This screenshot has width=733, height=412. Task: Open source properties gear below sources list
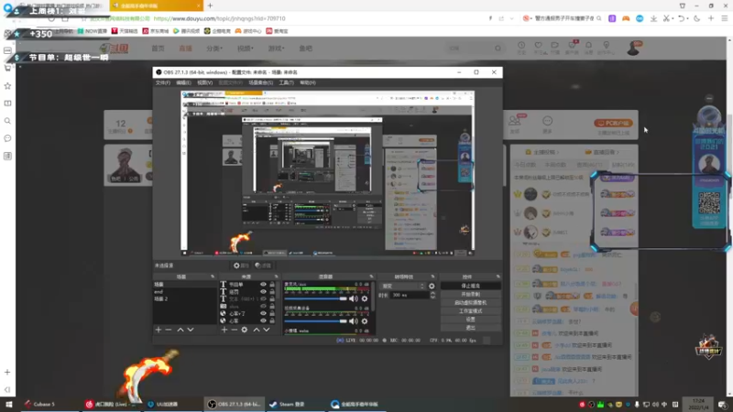point(245,330)
